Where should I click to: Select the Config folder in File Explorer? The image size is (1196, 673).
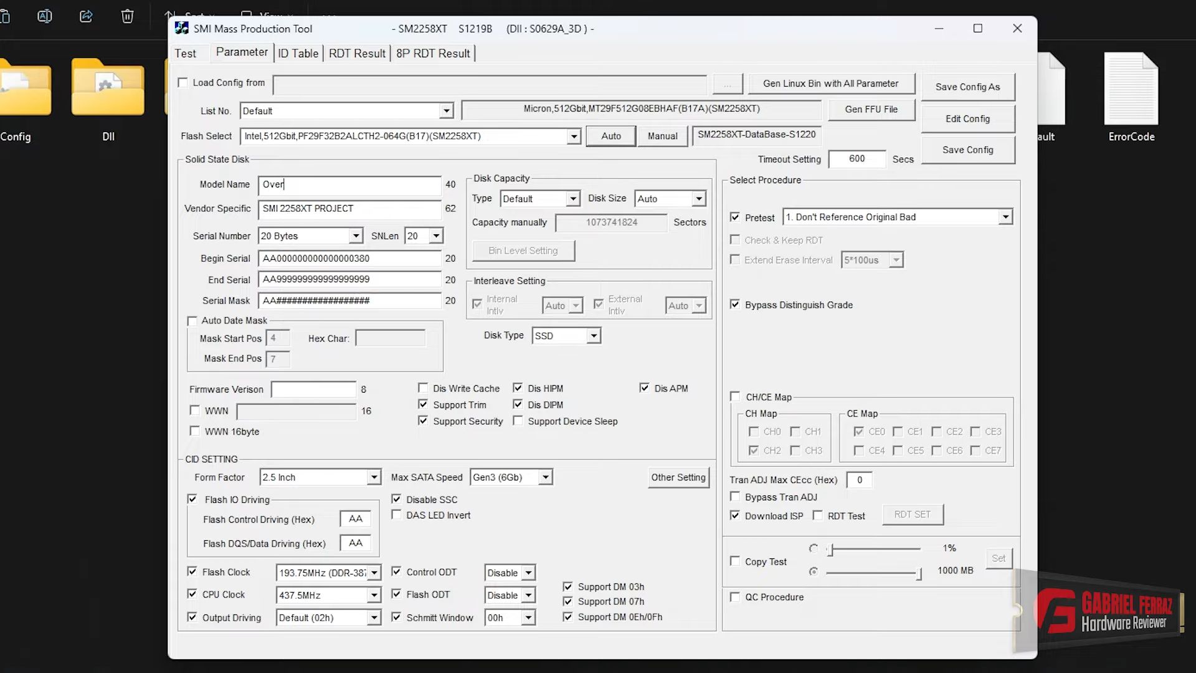(x=24, y=98)
